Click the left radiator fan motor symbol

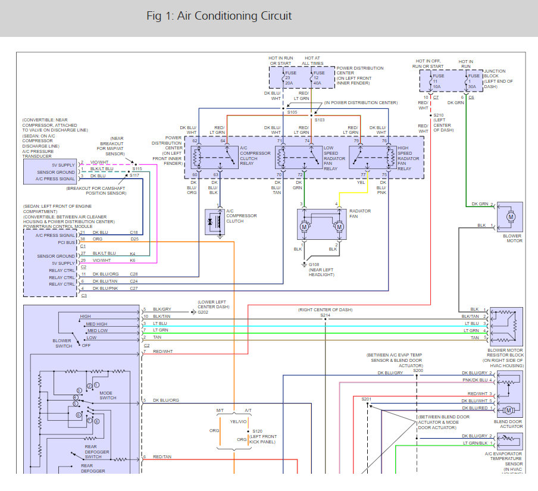pos(304,227)
